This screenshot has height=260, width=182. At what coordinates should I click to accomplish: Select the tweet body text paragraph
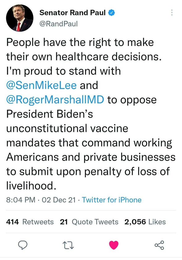click(91, 114)
